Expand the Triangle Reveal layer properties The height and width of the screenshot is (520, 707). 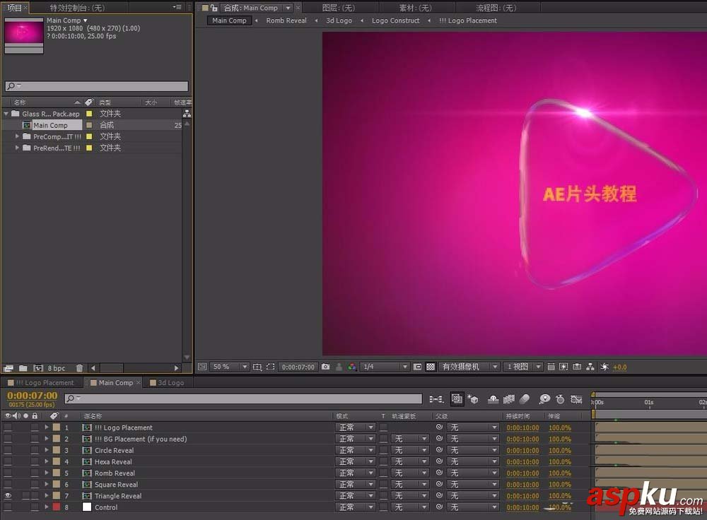pyautogui.click(x=46, y=495)
